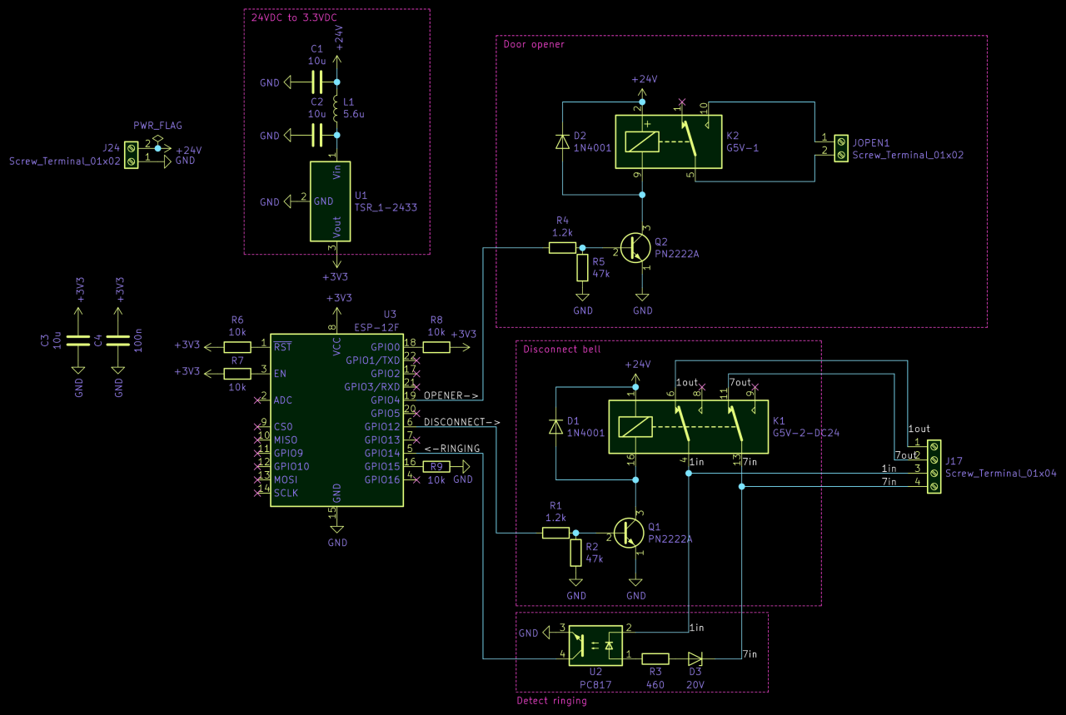Click the Detect ringing section title
This screenshot has height=715, width=1066.
tap(551, 700)
